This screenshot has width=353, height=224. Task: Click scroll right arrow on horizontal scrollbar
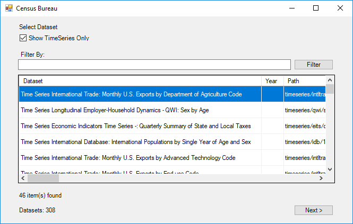click(x=321, y=178)
